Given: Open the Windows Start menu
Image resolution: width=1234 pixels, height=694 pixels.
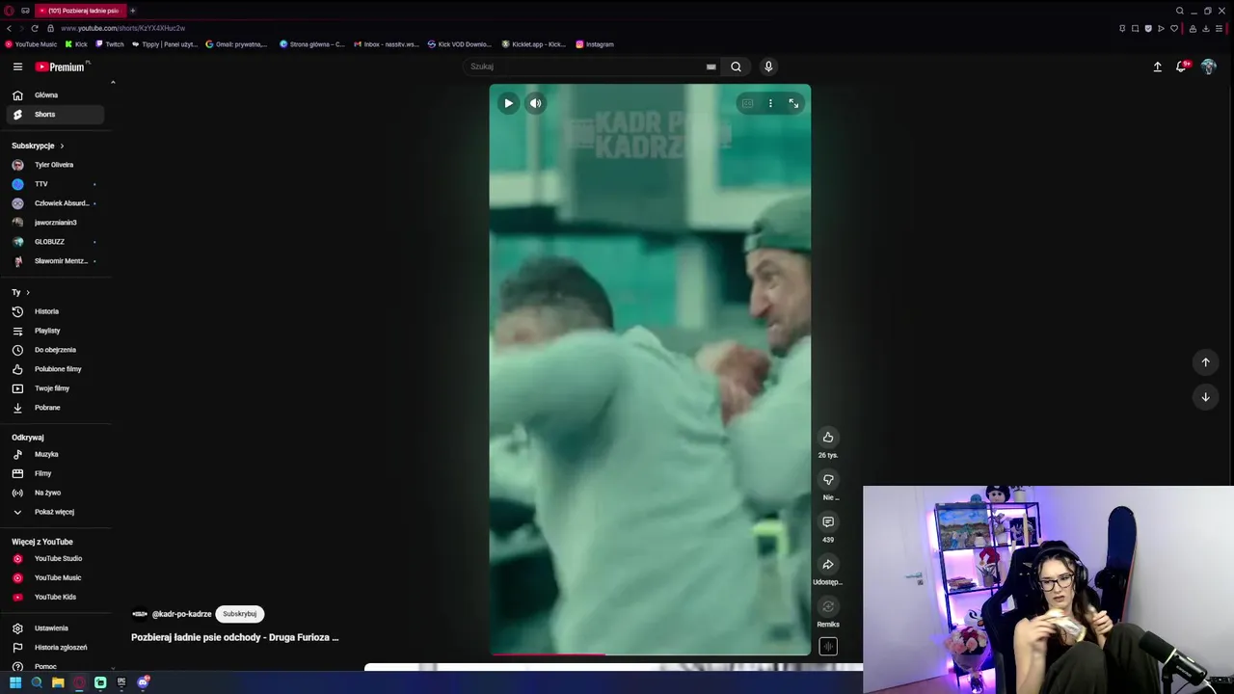Looking at the screenshot, I should point(15,682).
